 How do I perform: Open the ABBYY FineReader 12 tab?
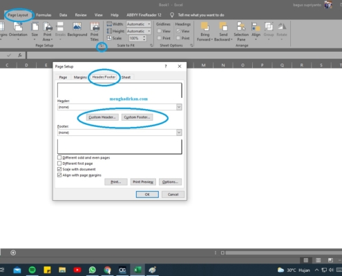(x=144, y=15)
